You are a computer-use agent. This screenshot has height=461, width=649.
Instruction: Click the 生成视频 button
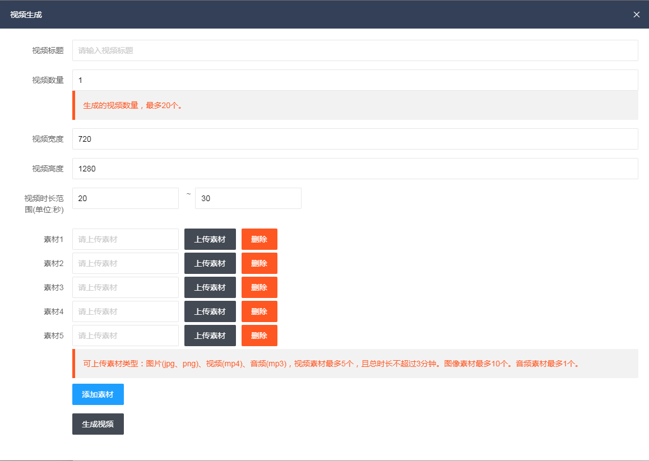point(98,424)
